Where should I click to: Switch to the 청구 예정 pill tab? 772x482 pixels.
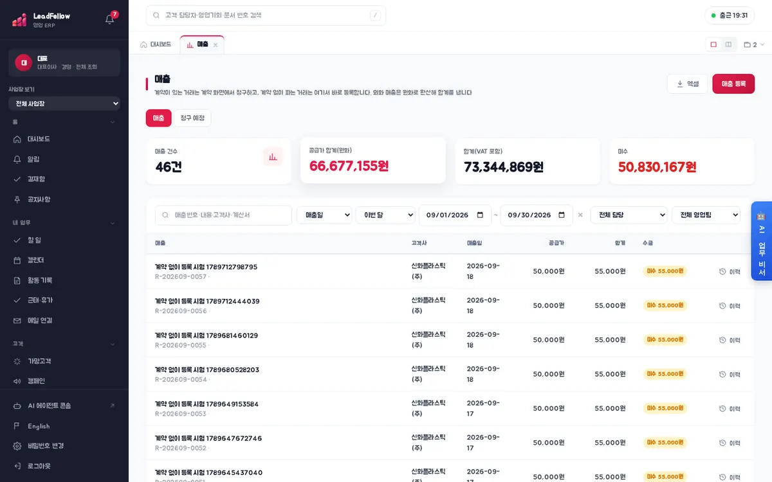[x=192, y=118]
